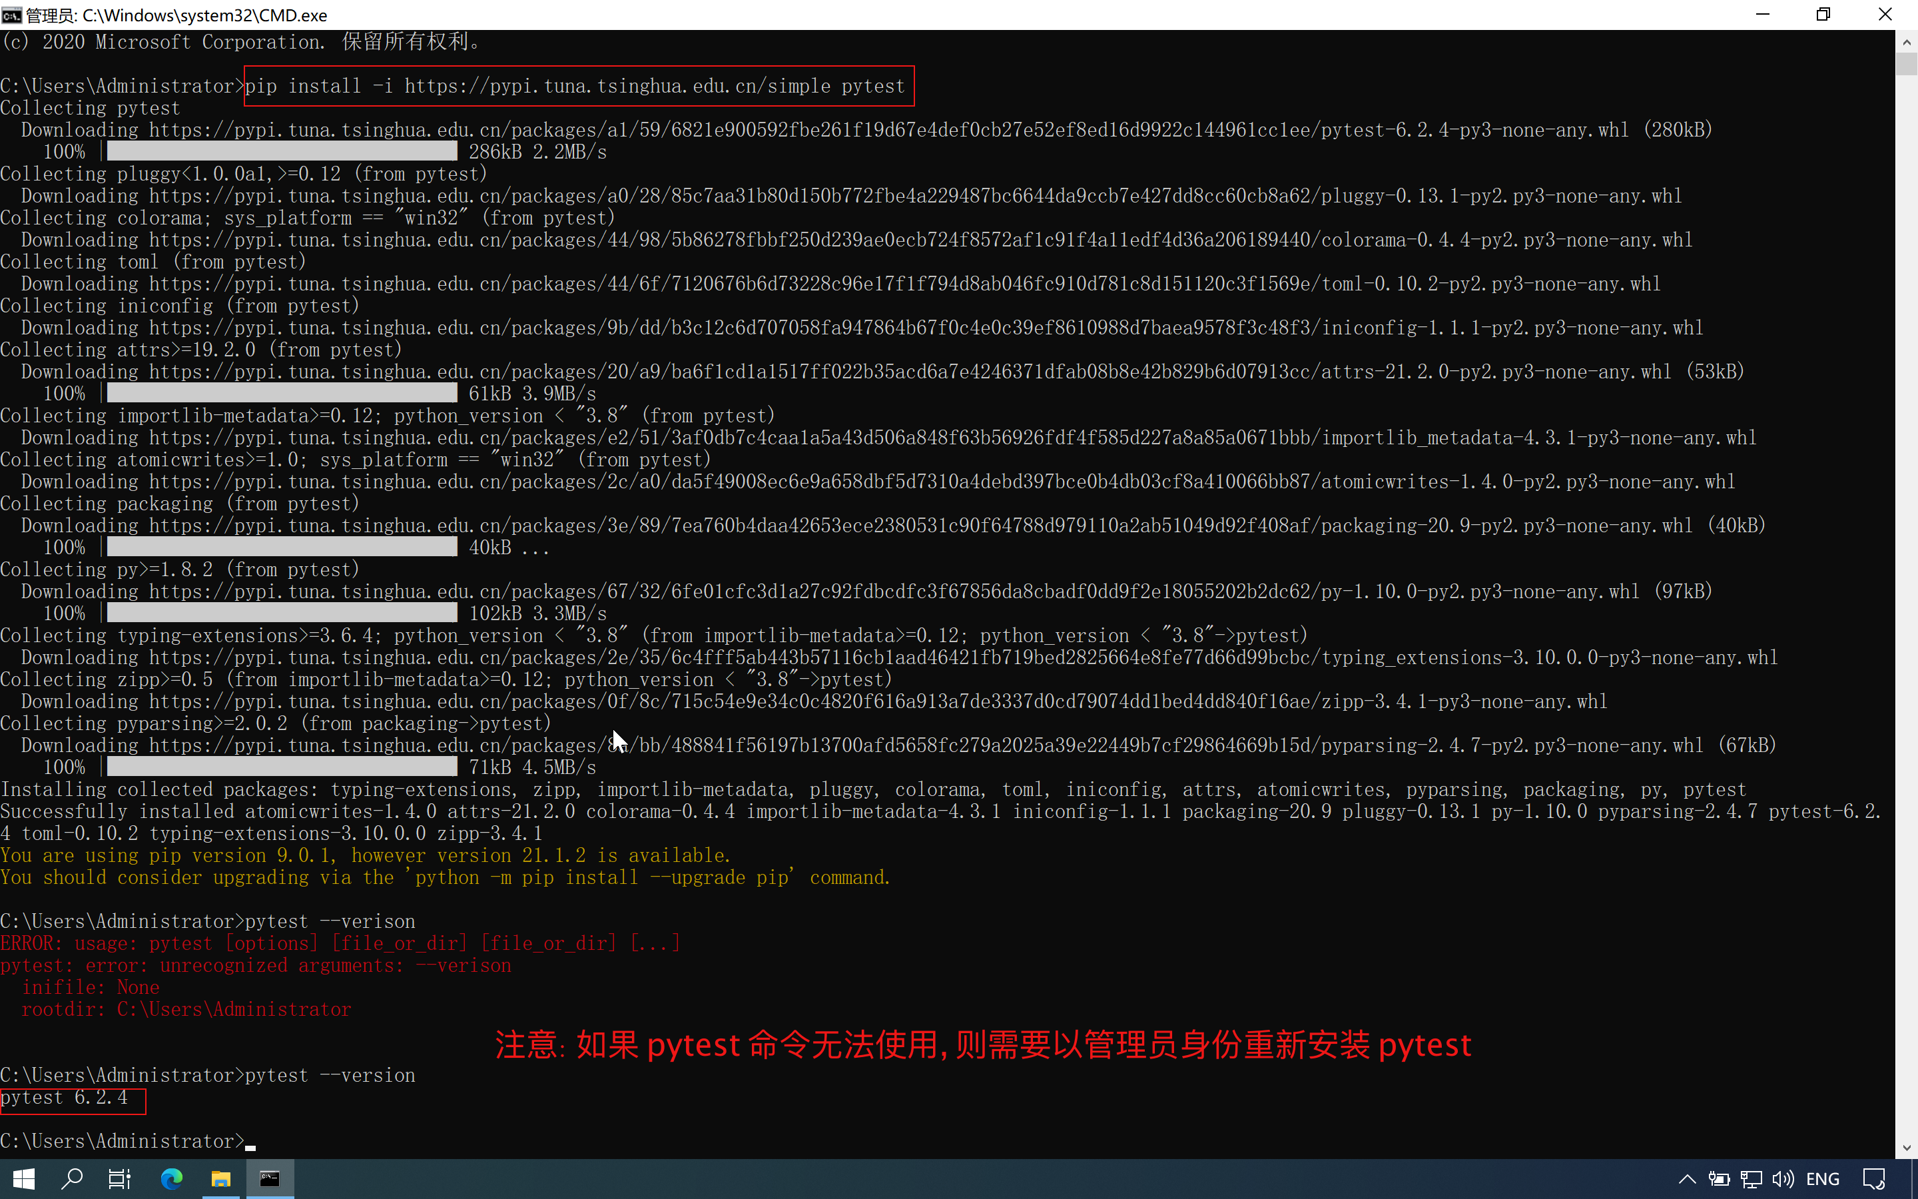Viewport: 1918px width, 1199px height.
Task: Click the scrollbar down arrow
Action: [x=1906, y=1148]
